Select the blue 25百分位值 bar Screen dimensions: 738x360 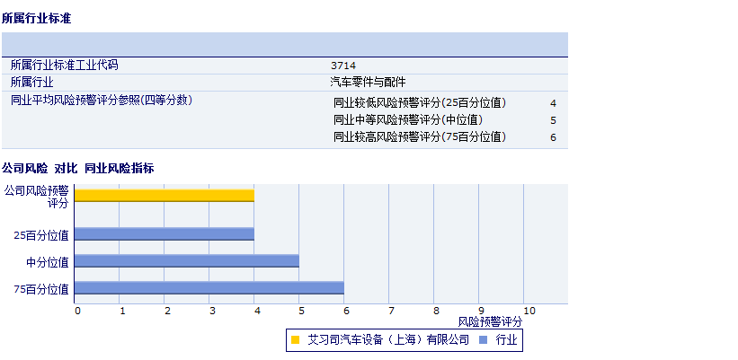point(164,234)
